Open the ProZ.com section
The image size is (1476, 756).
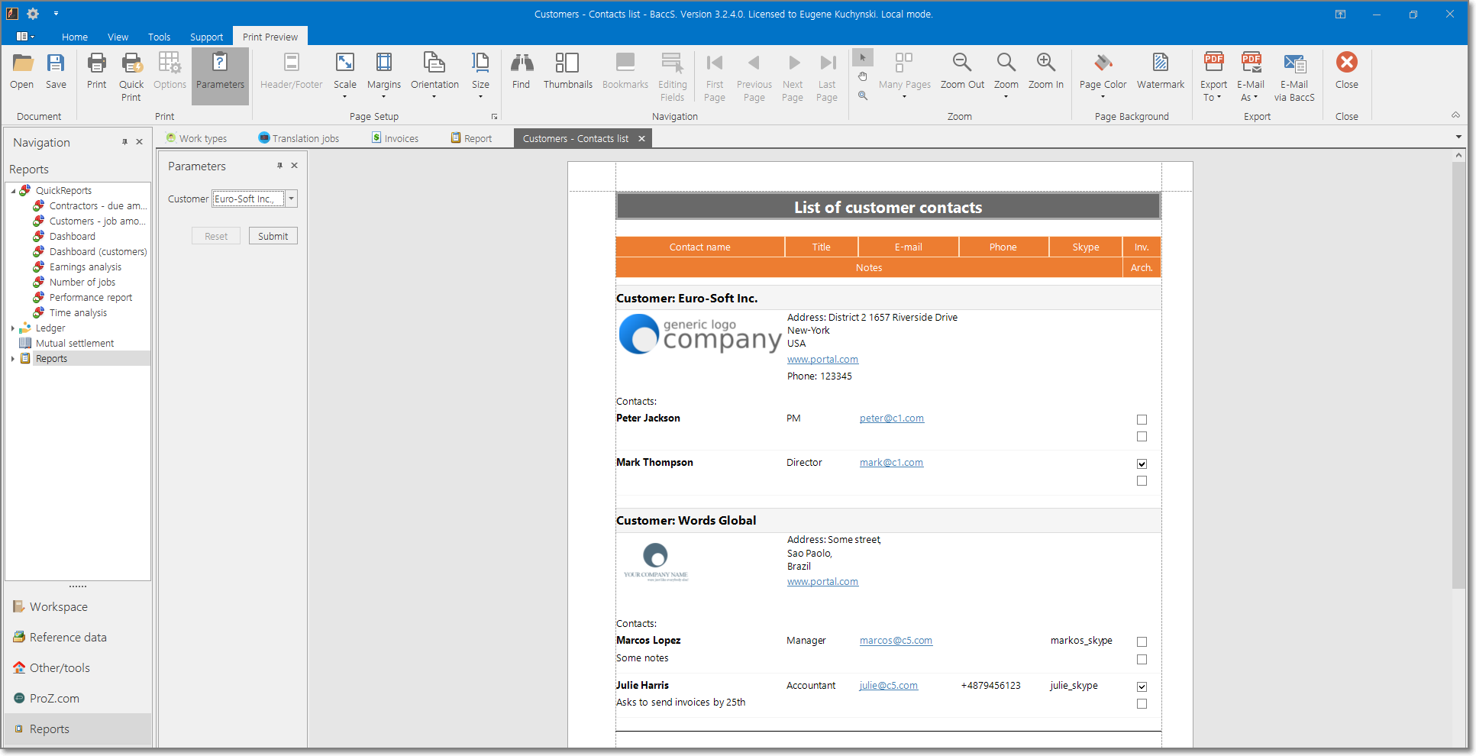tap(54, 699)
